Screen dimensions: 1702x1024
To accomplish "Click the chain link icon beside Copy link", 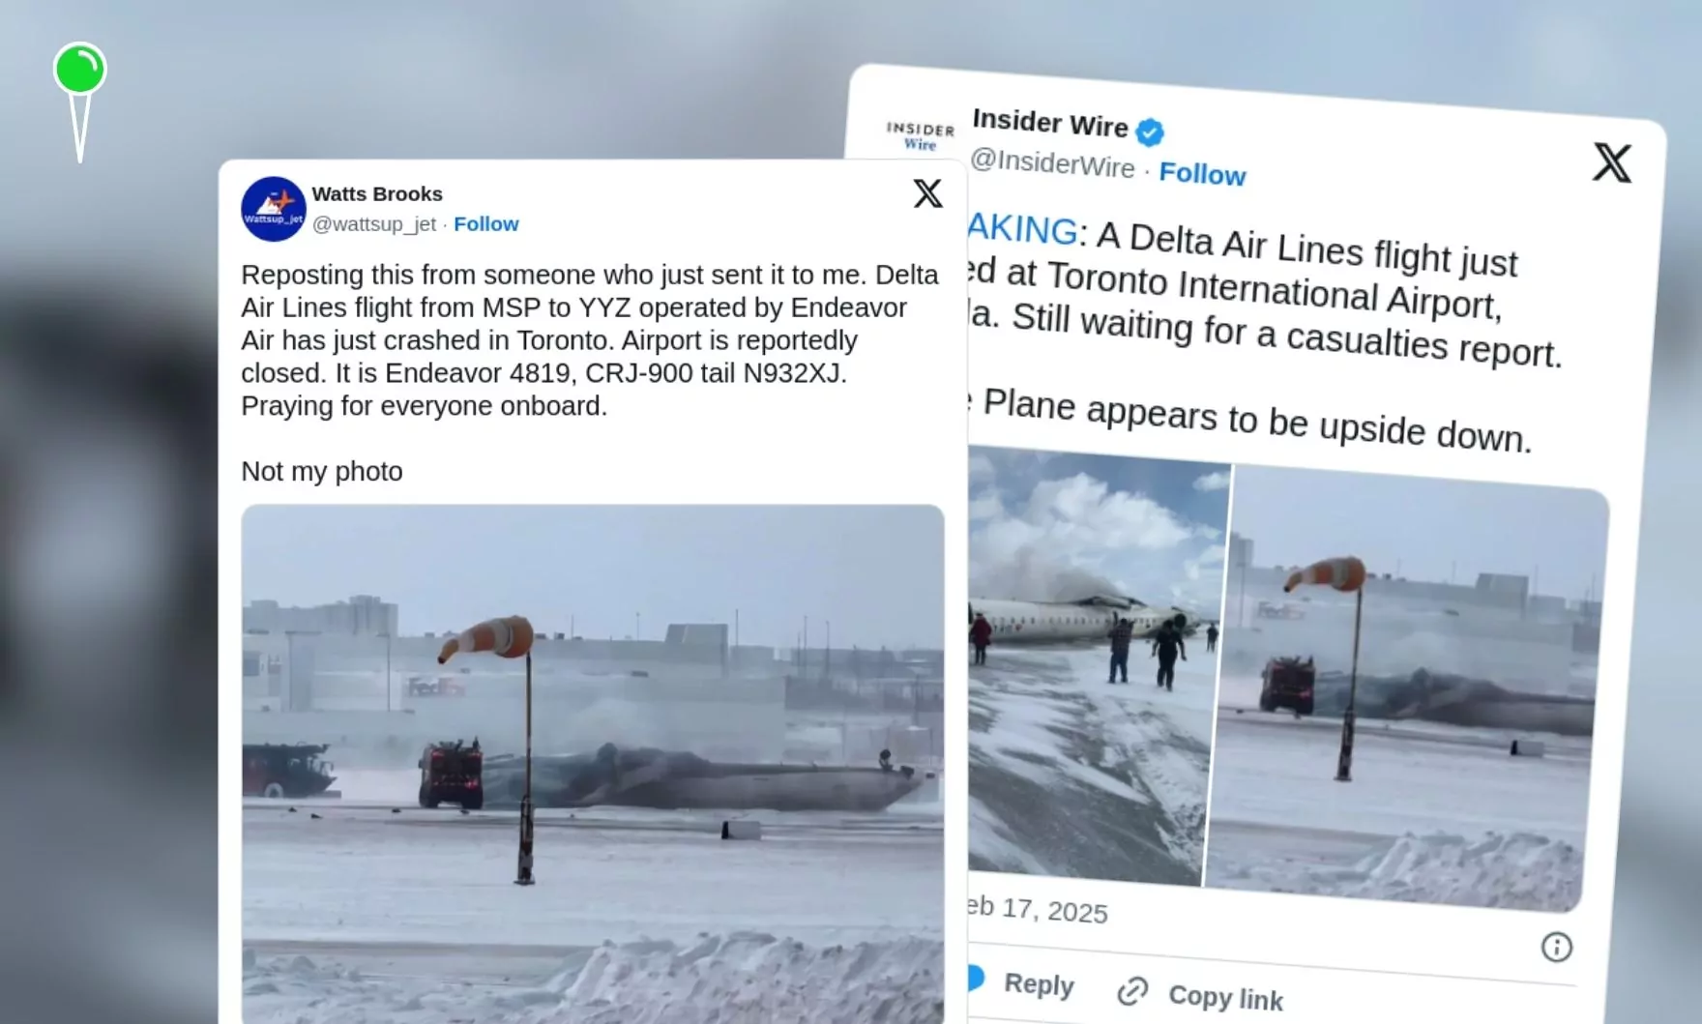I will [1132, 991].
